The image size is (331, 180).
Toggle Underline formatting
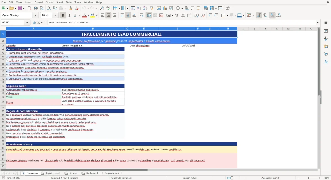pos(75,15)
